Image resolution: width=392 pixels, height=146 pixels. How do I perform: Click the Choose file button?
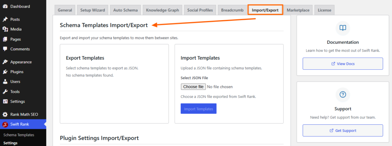[193, 87]
